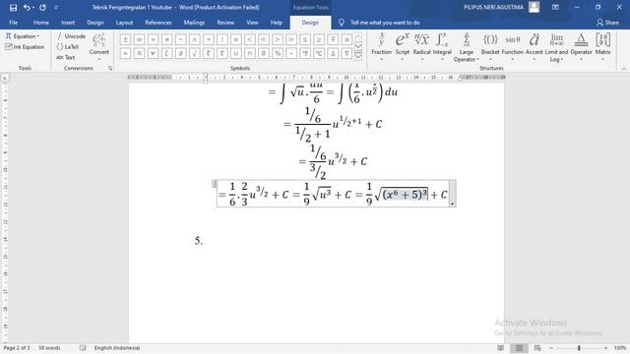Open the Operator structures dropdown

click(581, 47)
